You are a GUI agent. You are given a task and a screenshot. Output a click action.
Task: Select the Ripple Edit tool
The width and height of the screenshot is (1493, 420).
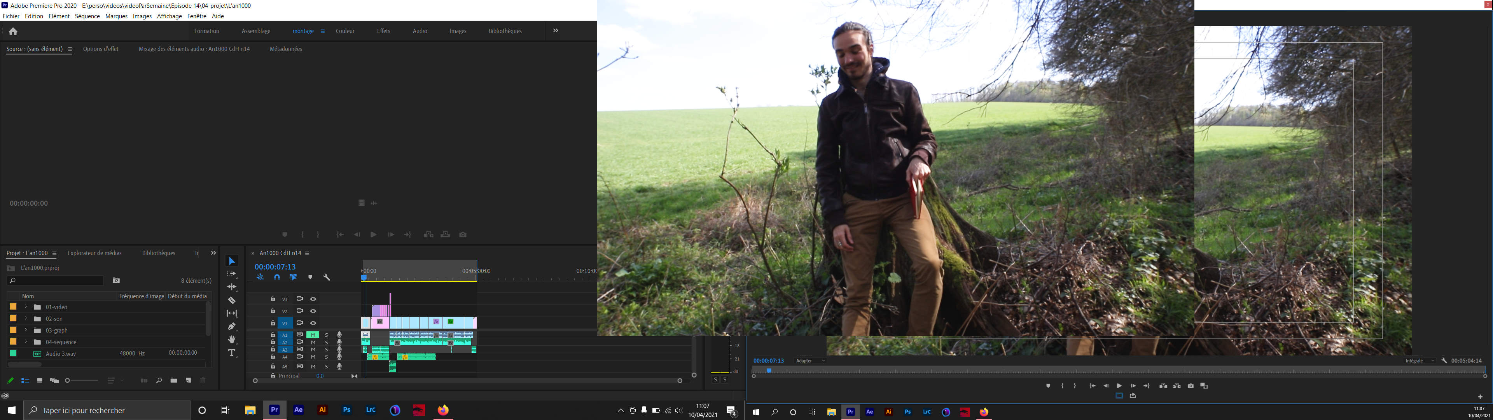pyautogui.click(x=232, y=287)
